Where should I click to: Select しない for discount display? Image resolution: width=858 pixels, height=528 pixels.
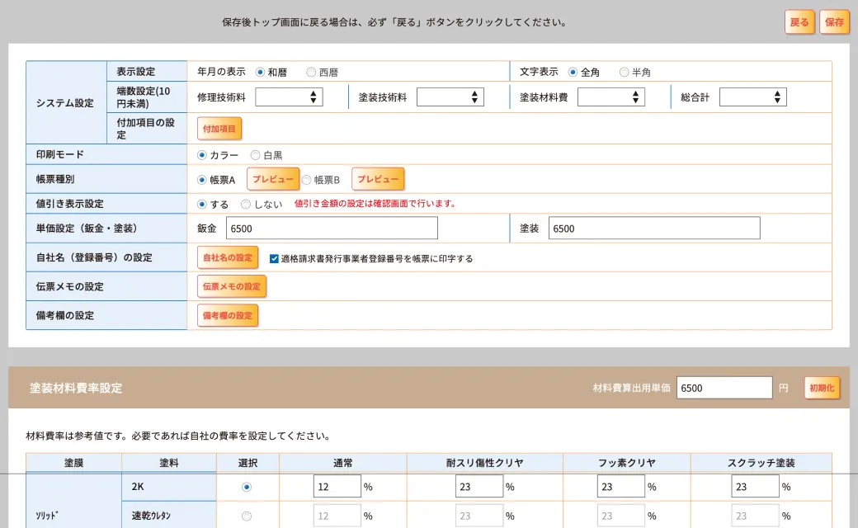(246, 204)
